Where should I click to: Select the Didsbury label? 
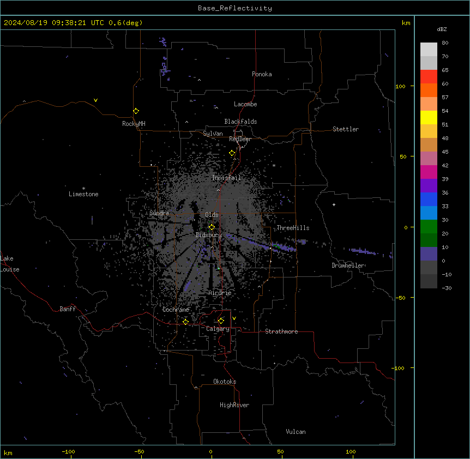click(209, 235)
